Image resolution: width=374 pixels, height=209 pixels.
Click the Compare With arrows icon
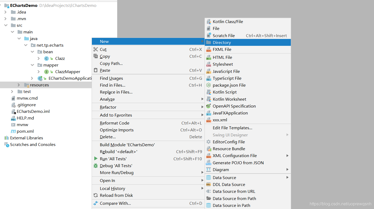(96, 203)
